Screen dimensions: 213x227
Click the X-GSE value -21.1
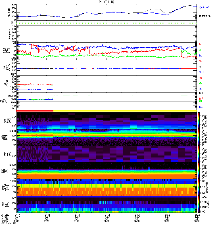[137, 215]
